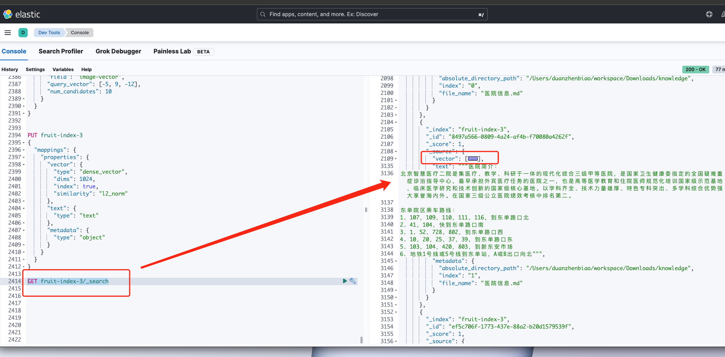Screen dimensions: 725x357
Task: Open the hamburger navigation menu
Action: pos(8,32)
